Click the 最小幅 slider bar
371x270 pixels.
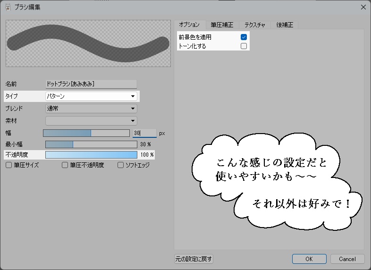[x=91, y=144]
